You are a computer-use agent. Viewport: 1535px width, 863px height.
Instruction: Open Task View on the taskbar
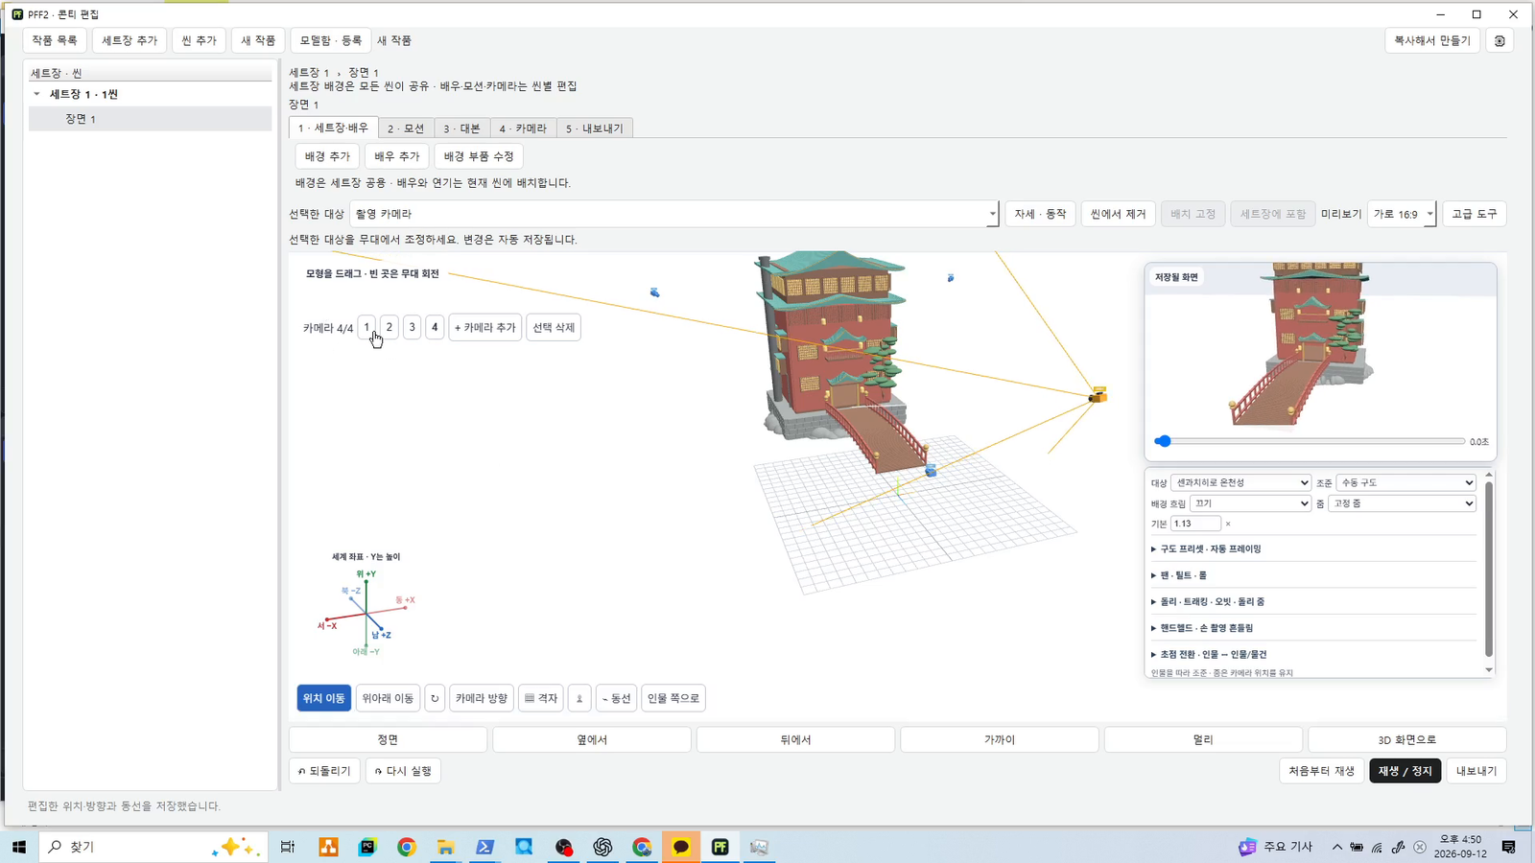(x=287, y=847)
